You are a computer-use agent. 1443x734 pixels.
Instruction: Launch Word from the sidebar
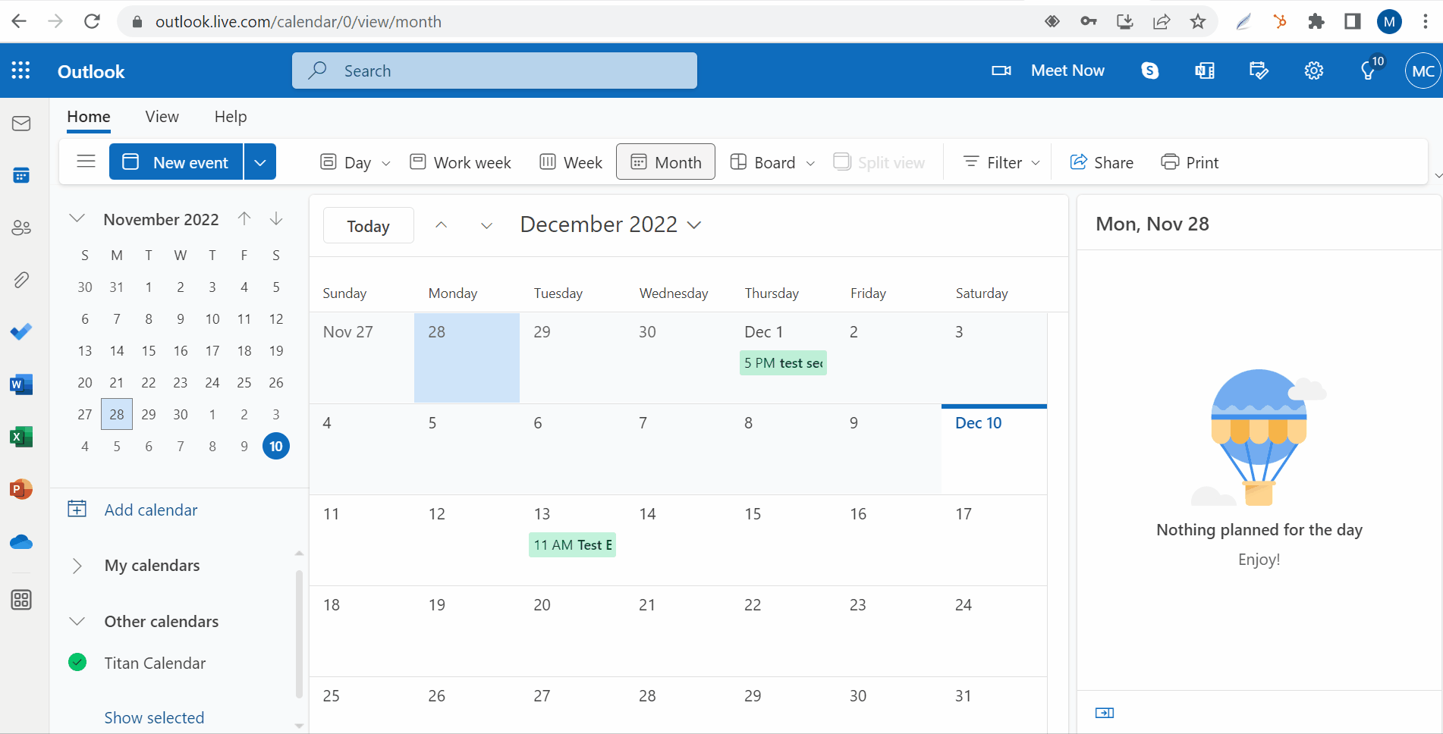[21, 384]
